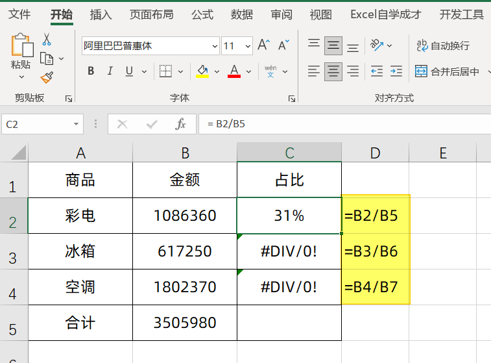Open paste options dropdown arrow
This screenshot has height=363, width=491.
[x=21, y=77]
